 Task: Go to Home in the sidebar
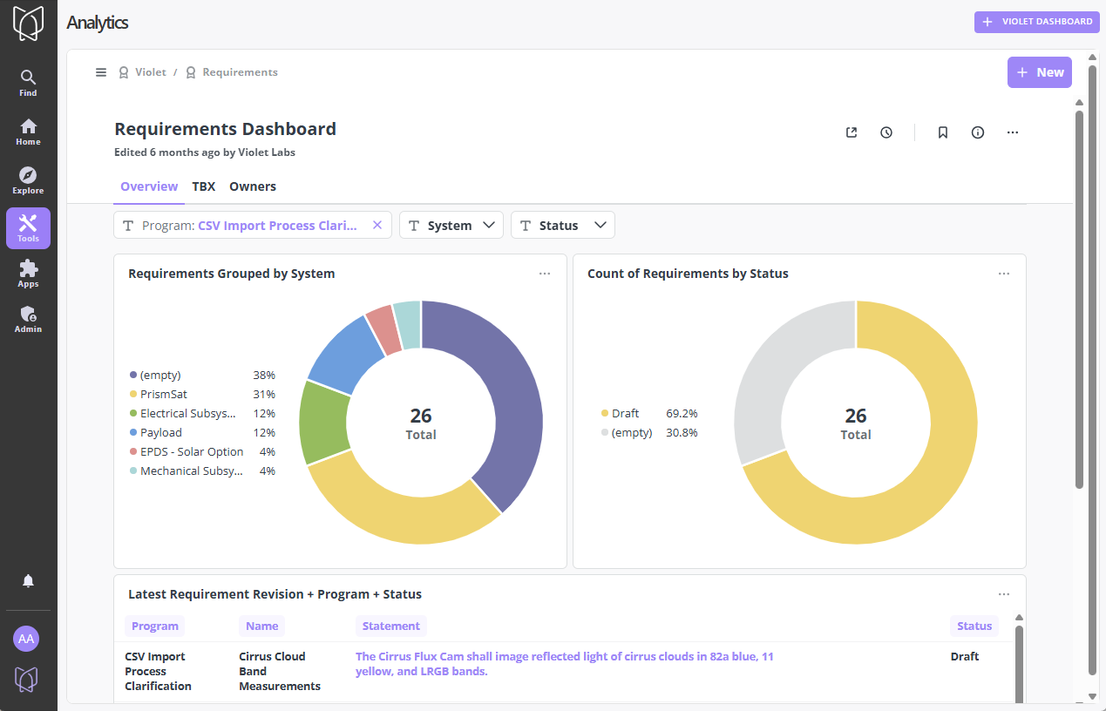click(28, 132)
